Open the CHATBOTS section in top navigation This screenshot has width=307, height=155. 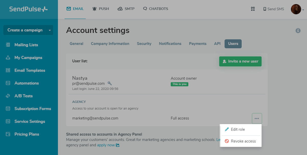coord(156,9)
